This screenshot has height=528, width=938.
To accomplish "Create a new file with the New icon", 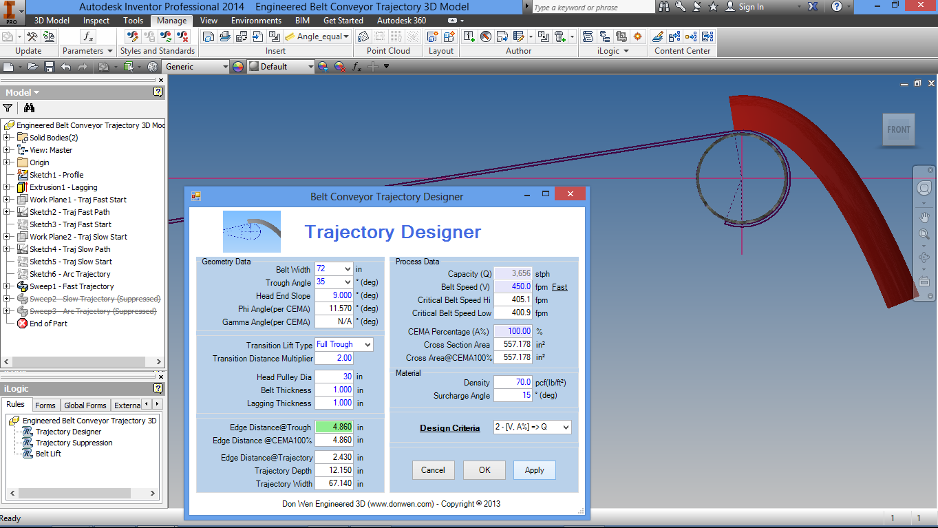I will [x=9, y=67].
